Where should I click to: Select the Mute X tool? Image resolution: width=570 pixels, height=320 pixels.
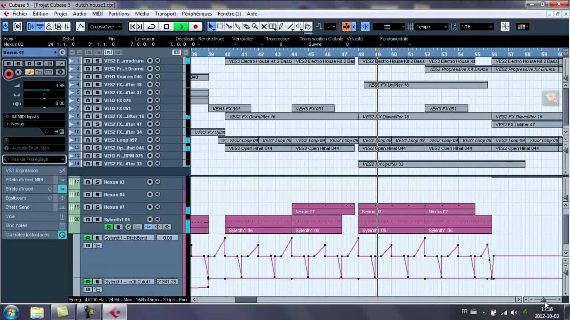coord(264,27)
